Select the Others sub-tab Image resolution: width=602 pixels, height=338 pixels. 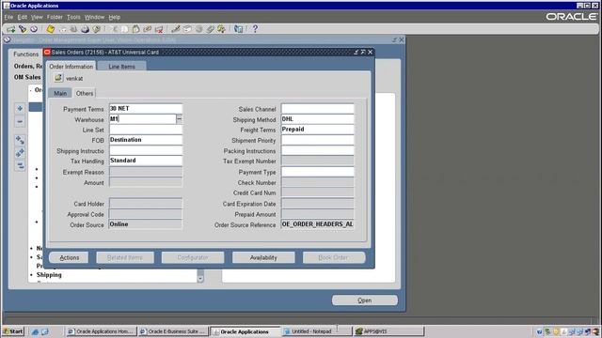[85, 93]
